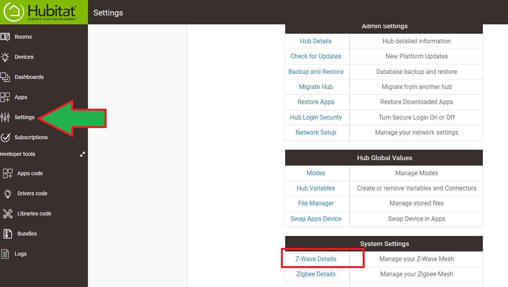This screenshot has width=508, height=287.
Task: Click the Apps code icon
Action: coord(8,173)
